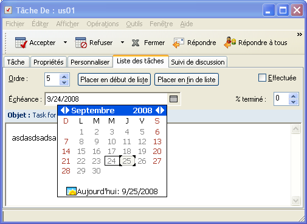This screenshot has width=307, height=224.
Task: Open the Éditer menu
Action: tap(40, 24)
